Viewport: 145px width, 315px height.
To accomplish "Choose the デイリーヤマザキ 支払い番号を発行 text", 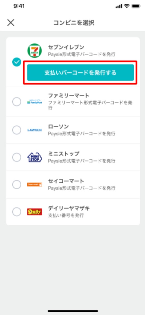I will [66, 216].
